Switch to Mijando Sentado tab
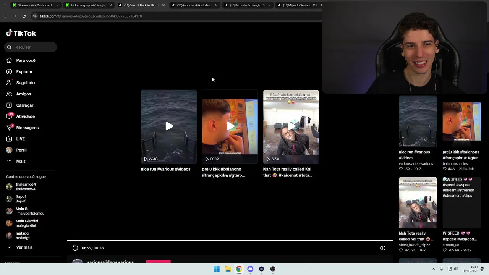The height and width of the screenshot is (275, 489). point(300,5)
